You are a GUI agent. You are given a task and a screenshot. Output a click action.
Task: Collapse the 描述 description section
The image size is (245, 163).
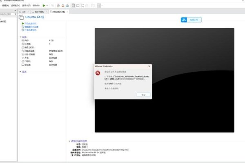(x=20, y=72)
